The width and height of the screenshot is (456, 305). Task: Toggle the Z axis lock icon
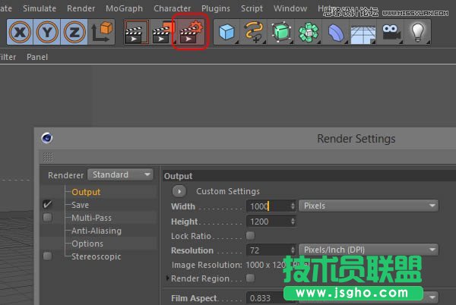(74, 31)
